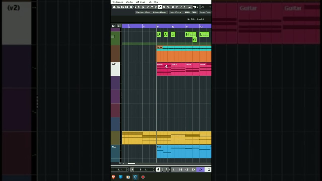Click the horizontal scroll left arrow

[x=123, y=163]
